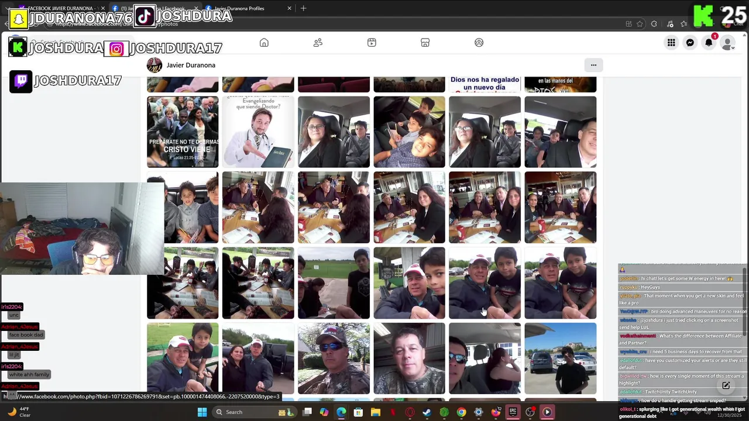Open the browser Extensions puzzle icon

(x=654, y=24)
